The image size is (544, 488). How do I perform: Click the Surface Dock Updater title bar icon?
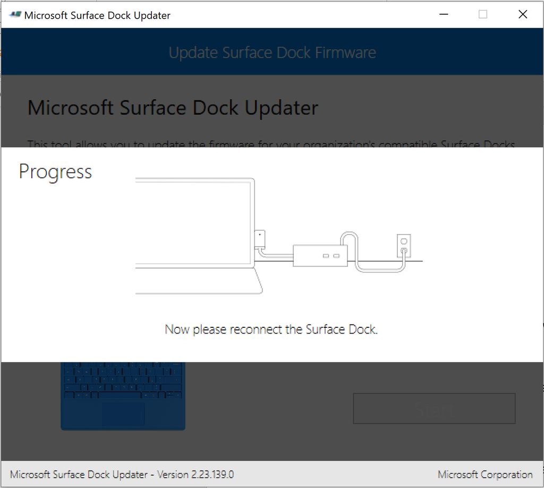[x=15, y=15]
